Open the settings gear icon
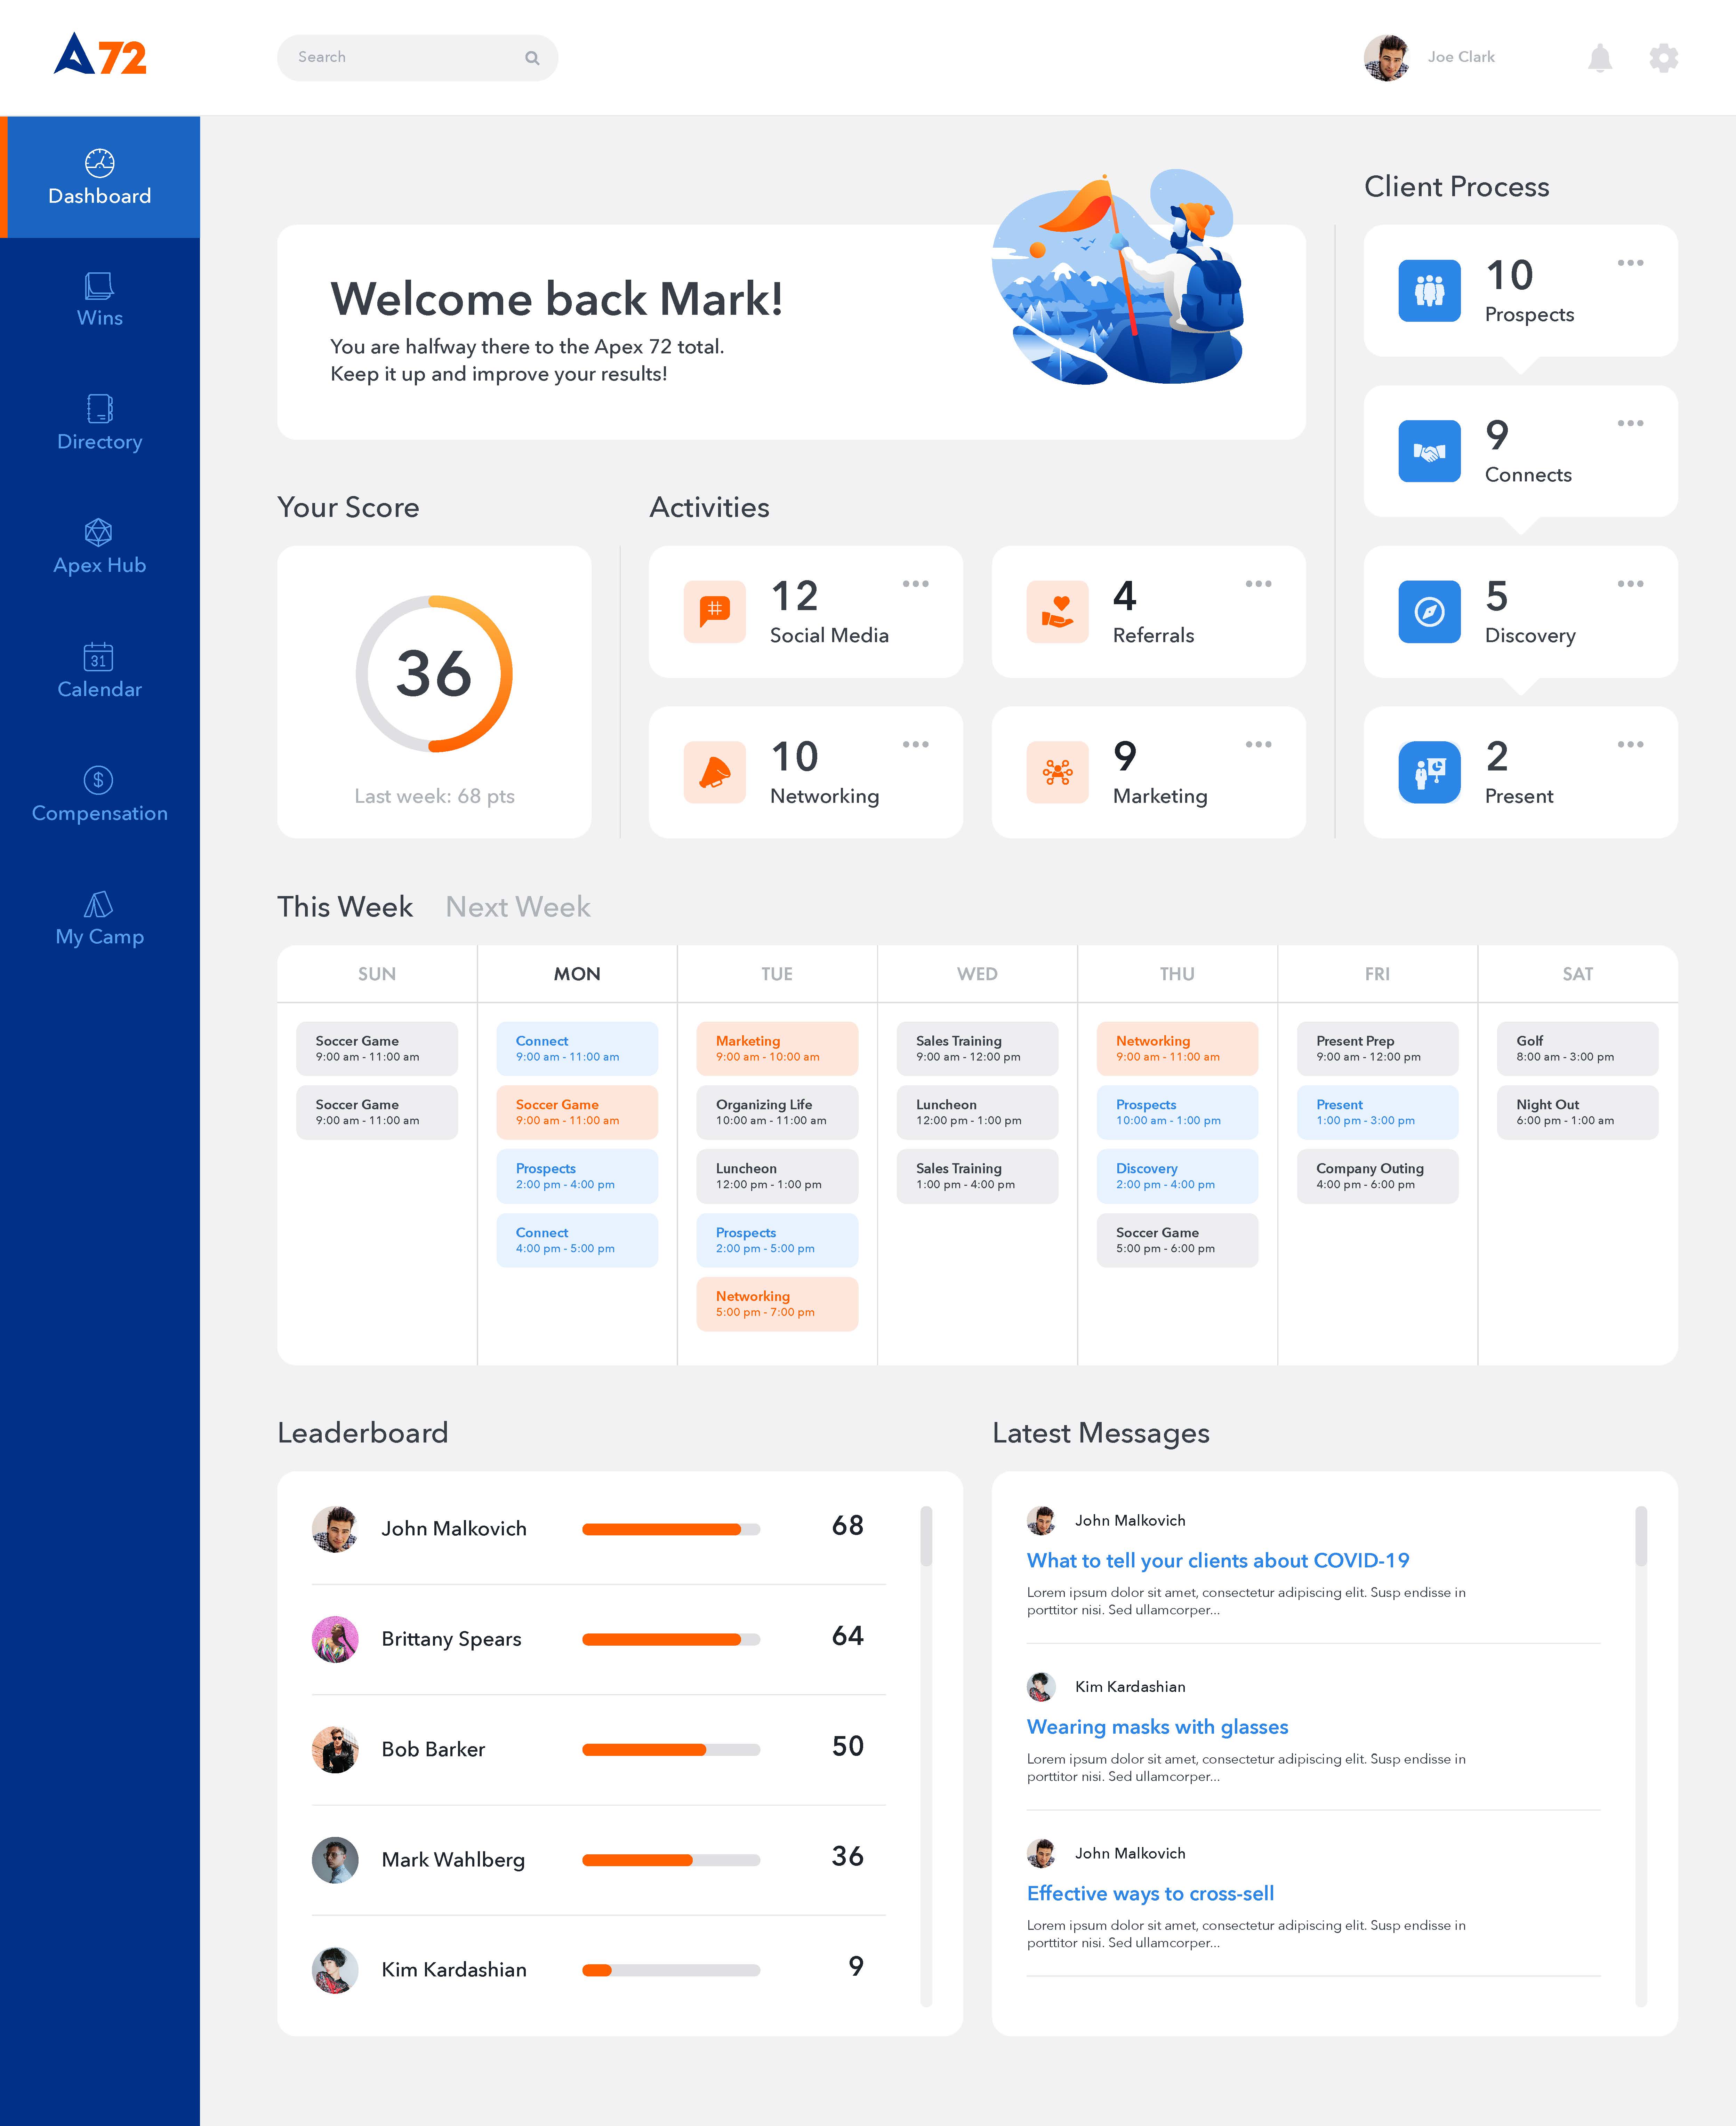This screenshot has height=2126, width=1736. (1664, 57)
